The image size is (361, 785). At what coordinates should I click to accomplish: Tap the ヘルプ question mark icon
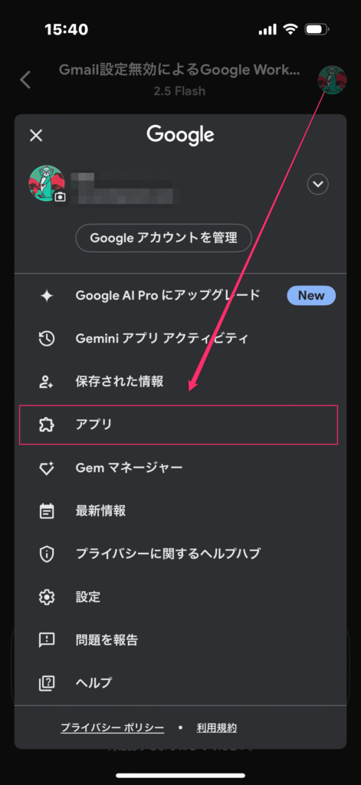click(47, 682)
